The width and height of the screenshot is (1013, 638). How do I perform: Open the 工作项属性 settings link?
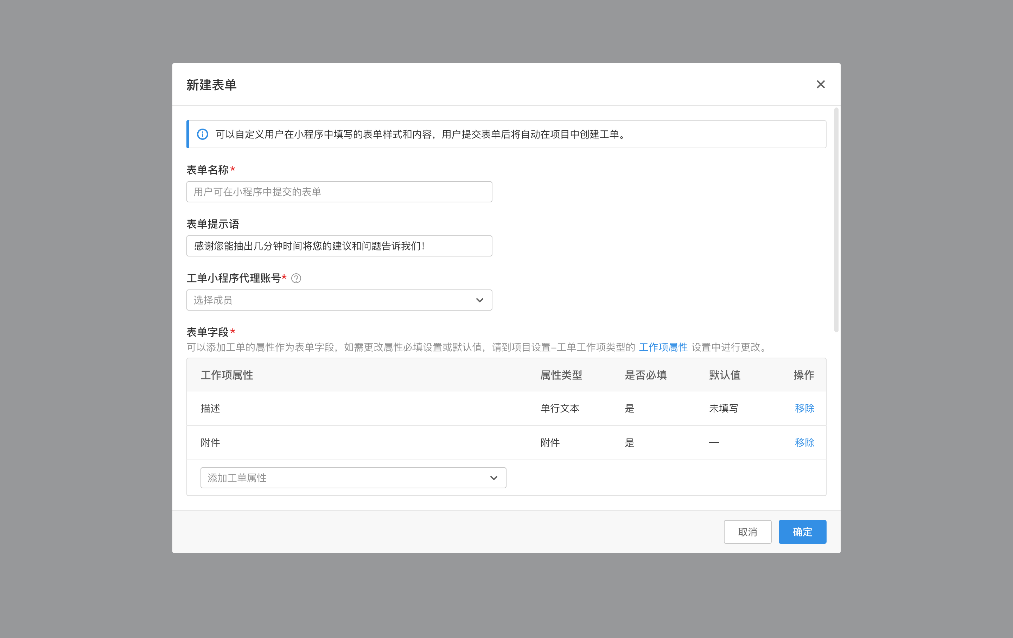pos(663,347)
